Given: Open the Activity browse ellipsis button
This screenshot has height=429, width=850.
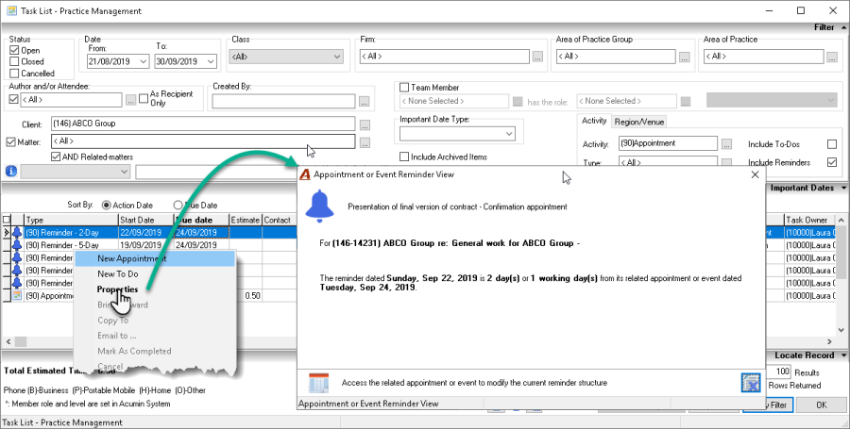Looking at the screenshot, I should (726, 144).
